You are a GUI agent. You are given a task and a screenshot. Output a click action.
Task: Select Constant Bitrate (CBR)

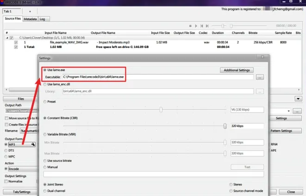[x=45, y=118]
